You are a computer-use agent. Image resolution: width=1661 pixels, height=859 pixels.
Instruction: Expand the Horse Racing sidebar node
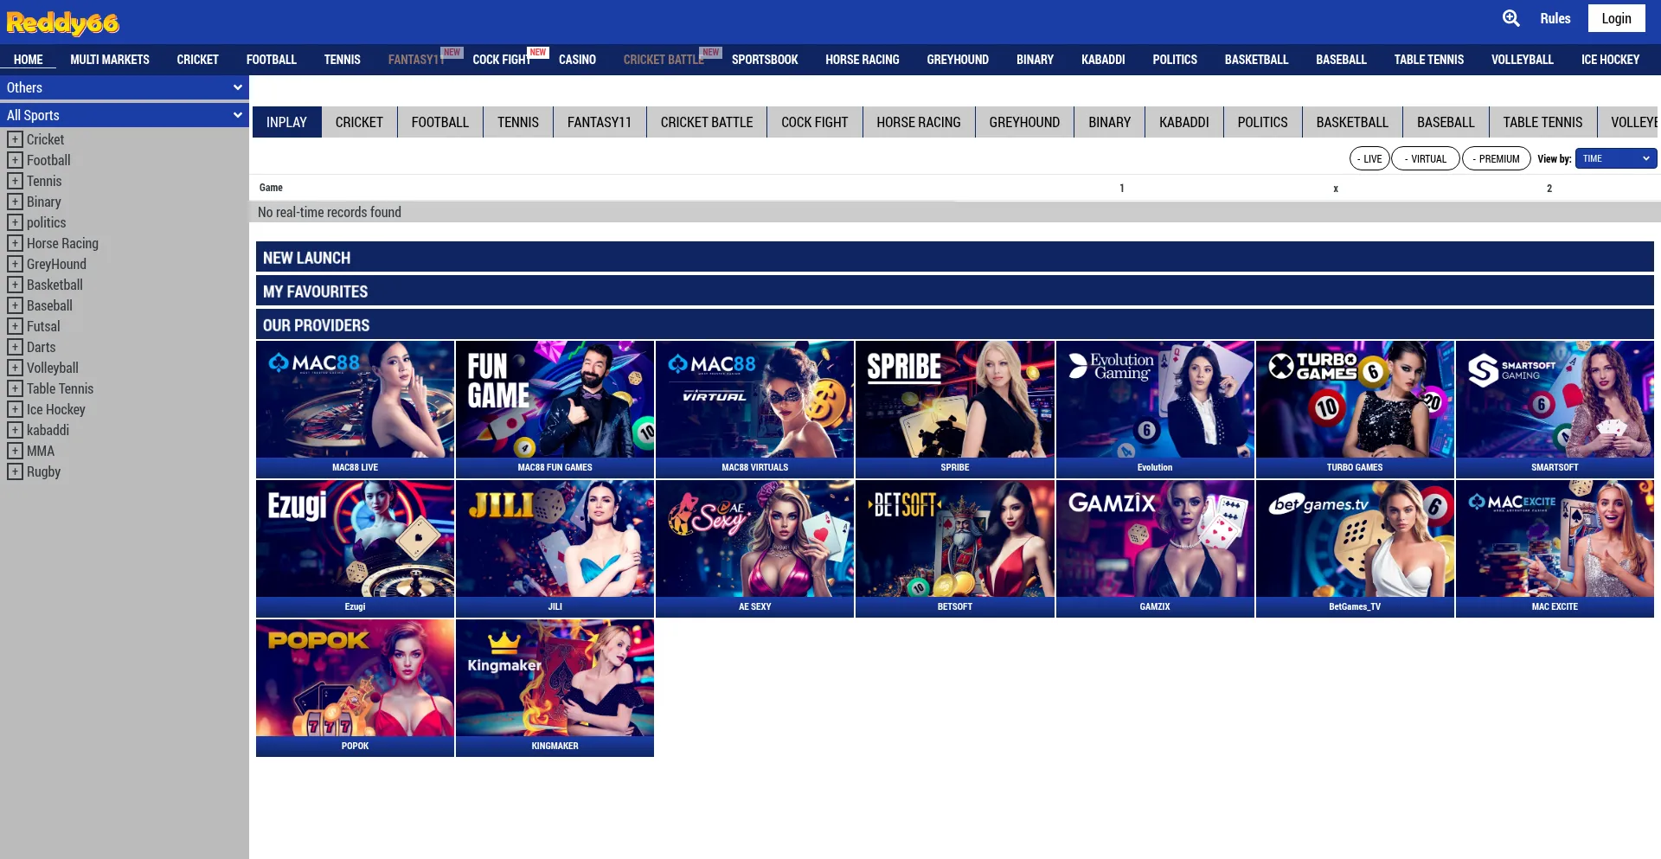15,243
